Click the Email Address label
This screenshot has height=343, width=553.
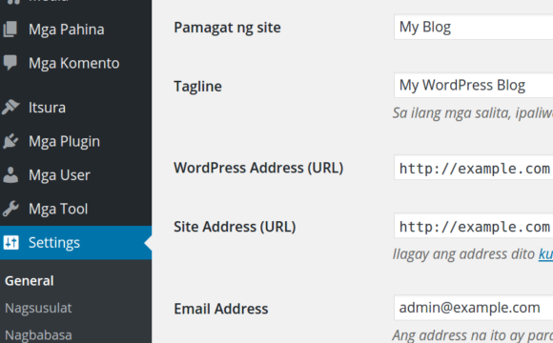(x=221, y=309)
